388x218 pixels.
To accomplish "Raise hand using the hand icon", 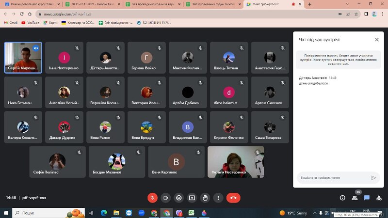I will pos(205,198).
